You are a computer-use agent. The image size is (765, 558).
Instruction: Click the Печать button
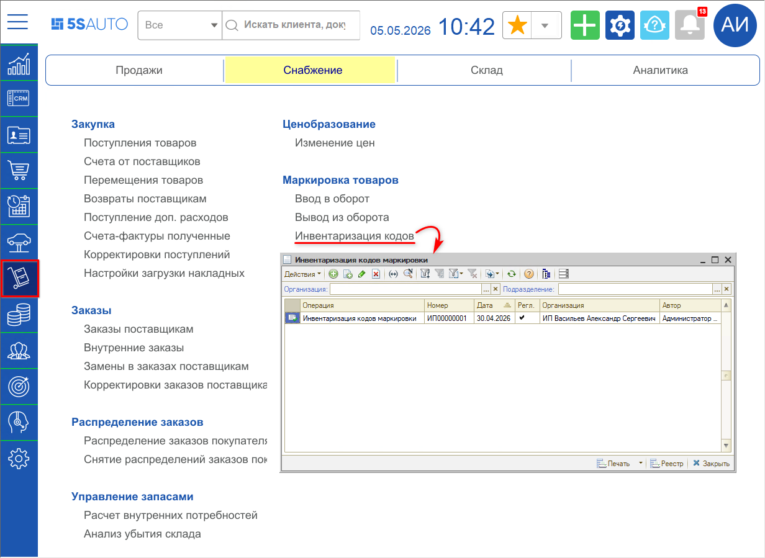(613, 464)
